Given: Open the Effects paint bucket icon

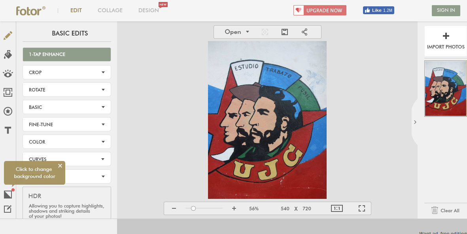Looking at the screenshot, I should pyautogui.click(x=8, y=54).
